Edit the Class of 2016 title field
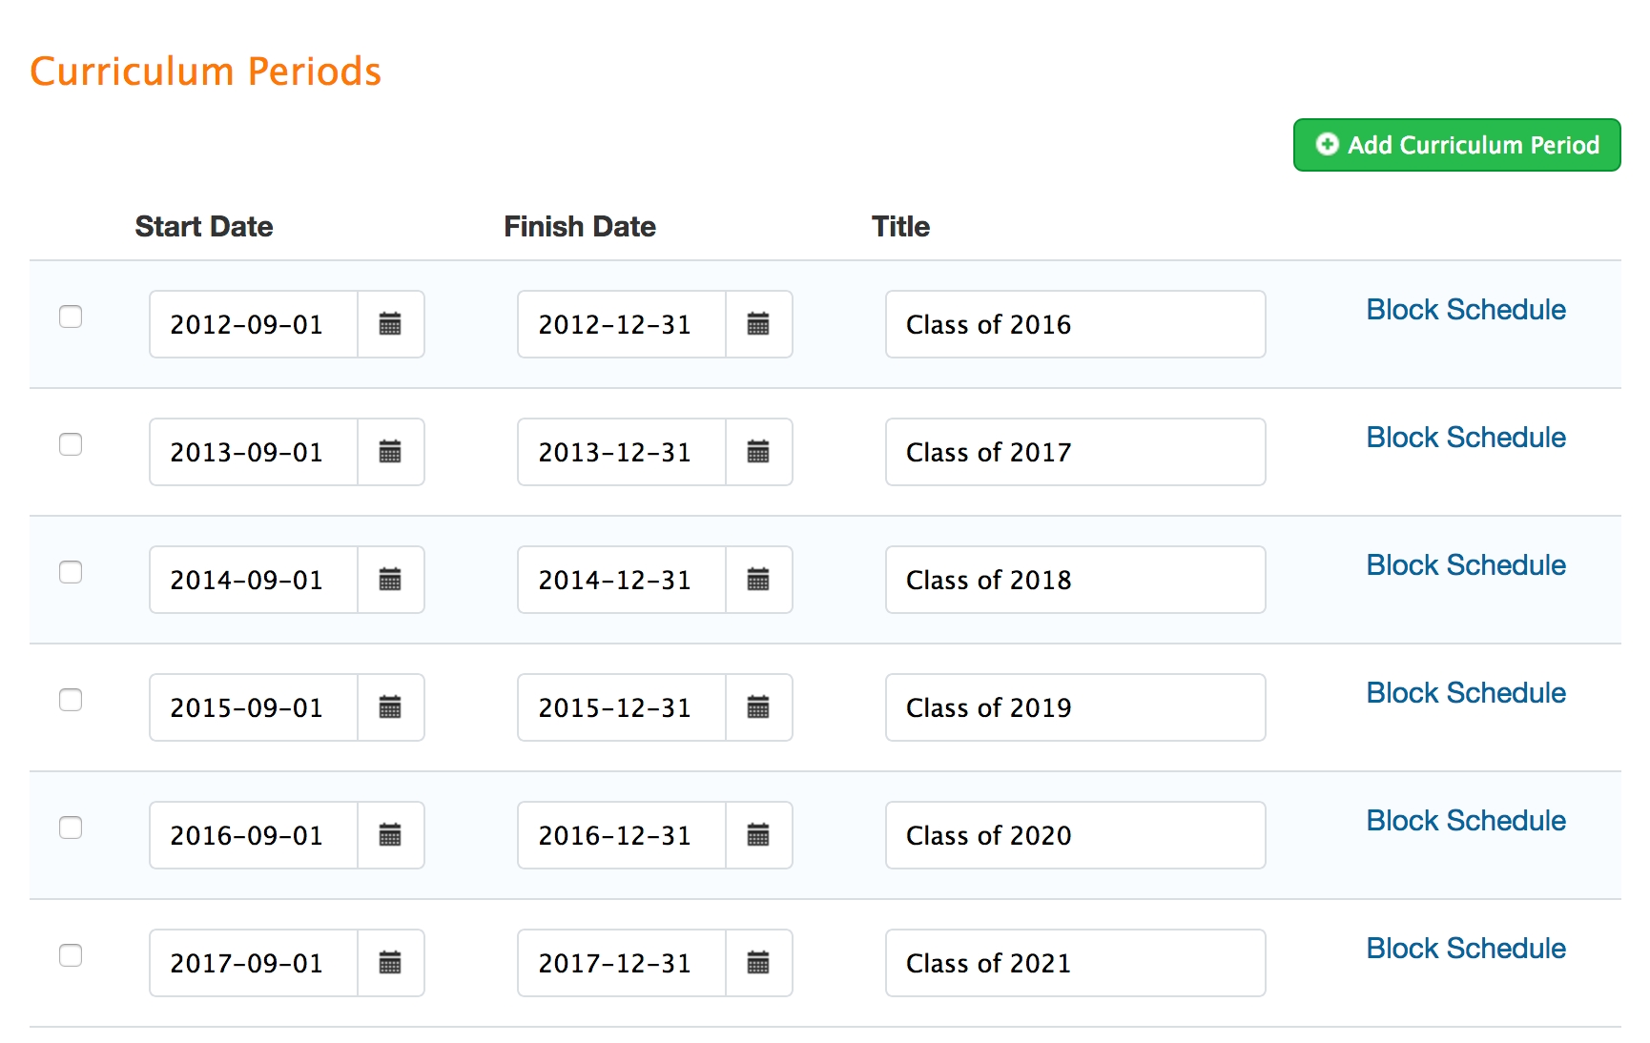This screenshot has width=1650, height=1043. (x=1075, y=324)
